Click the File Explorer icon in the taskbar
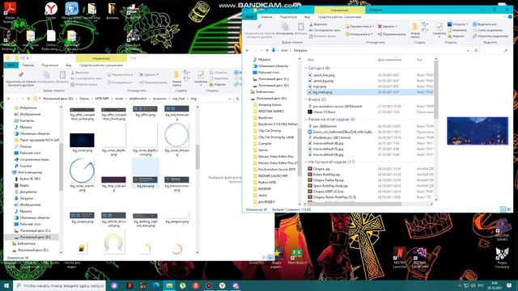518x291 pixels. click(x=169, y=285)
